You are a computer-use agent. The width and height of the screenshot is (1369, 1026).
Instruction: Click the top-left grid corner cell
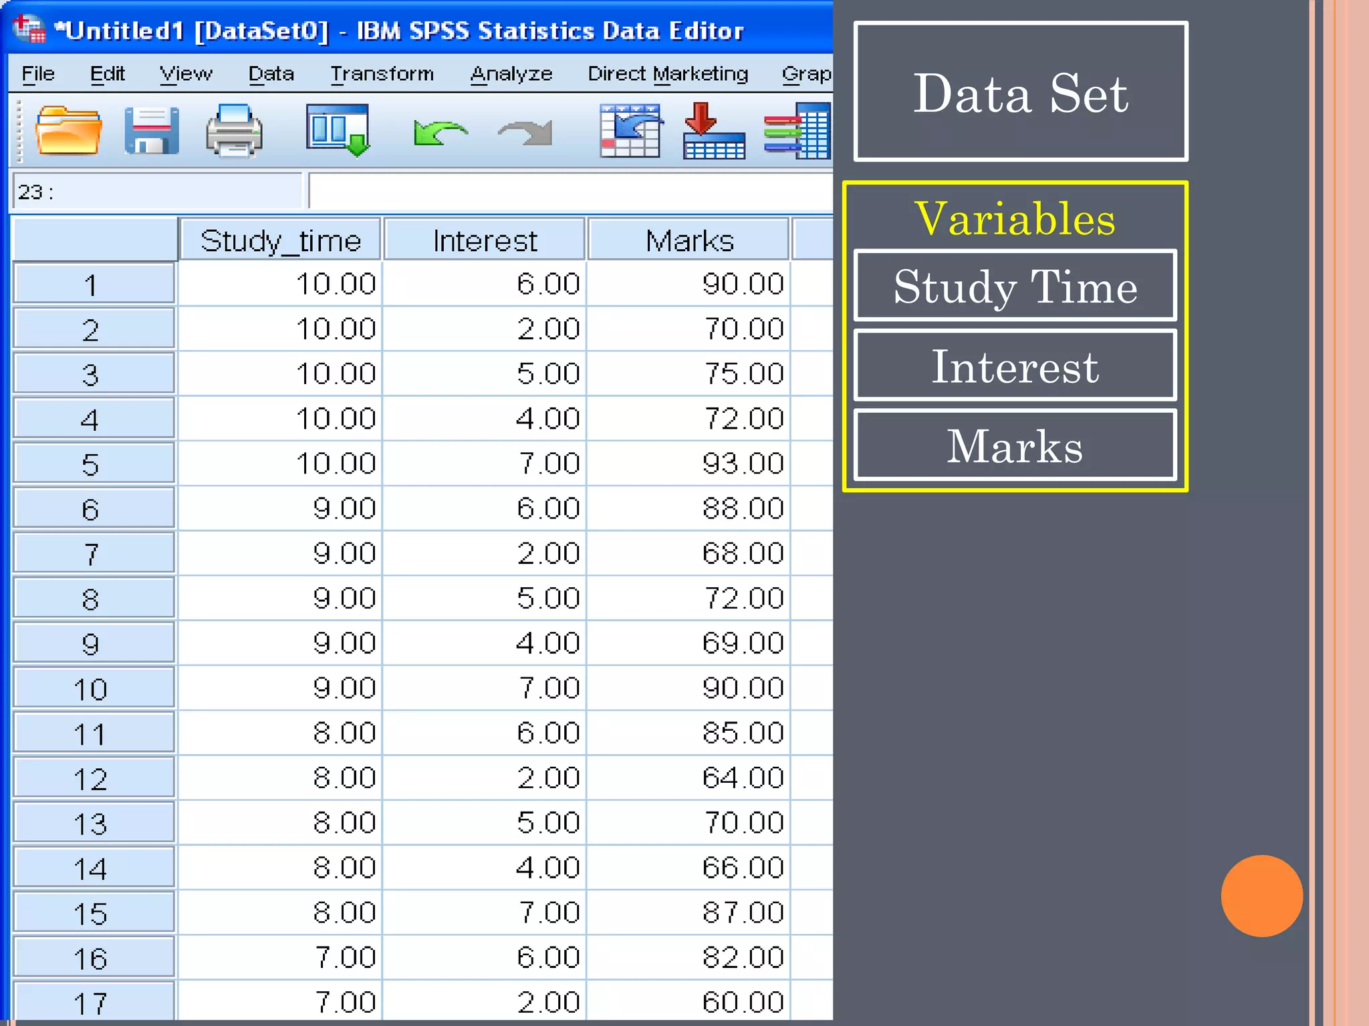(95, 239)
